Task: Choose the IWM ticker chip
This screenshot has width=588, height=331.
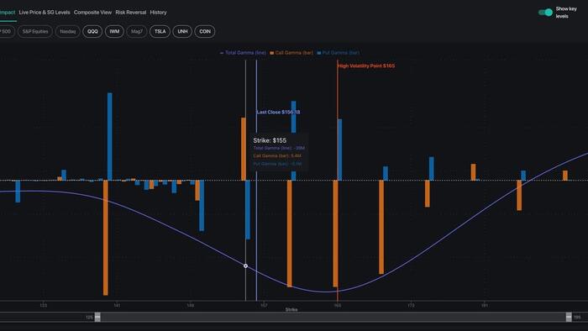Action: [114, 31]
